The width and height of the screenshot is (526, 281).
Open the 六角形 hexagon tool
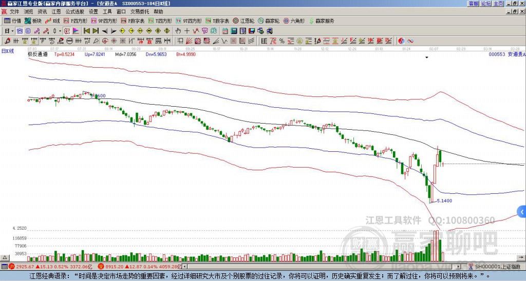tap(294, 21)
